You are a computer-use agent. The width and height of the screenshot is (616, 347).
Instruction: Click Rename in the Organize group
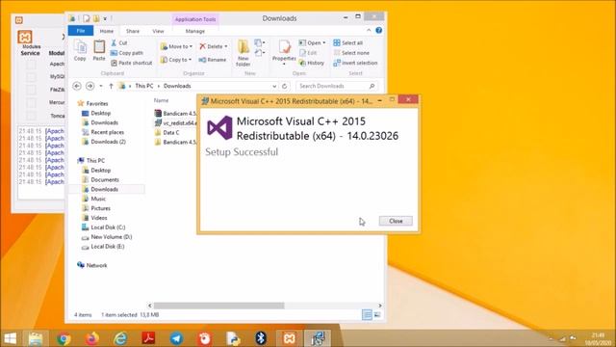tap(213, 60)
